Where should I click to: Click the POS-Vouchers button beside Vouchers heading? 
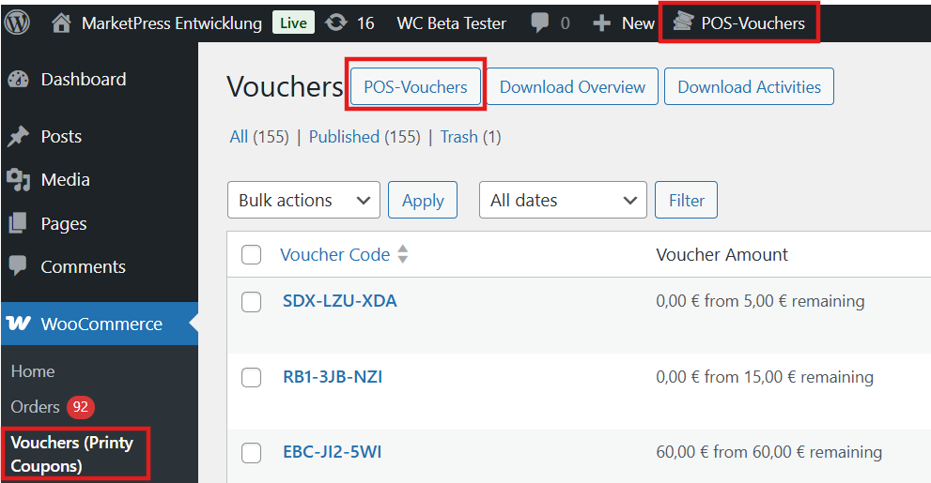coord(415,86)
